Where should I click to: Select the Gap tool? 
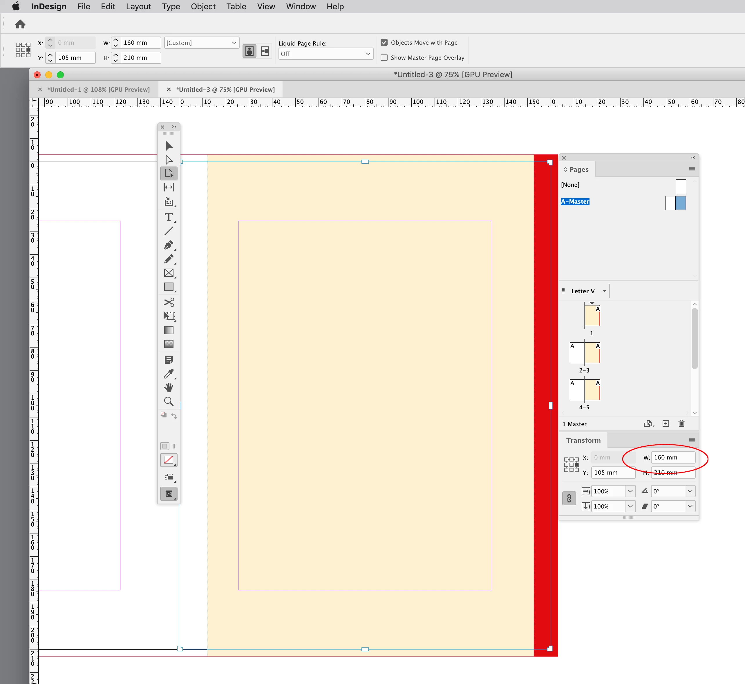pos(169,188)
